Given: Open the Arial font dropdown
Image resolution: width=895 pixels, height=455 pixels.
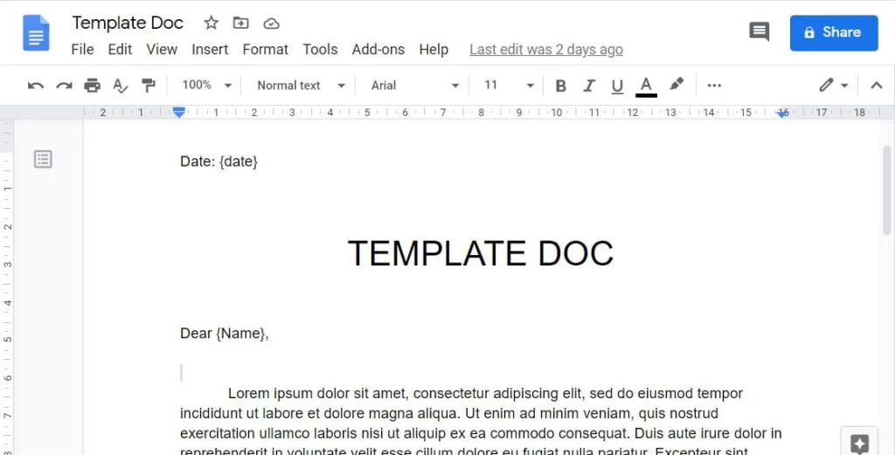Looking at the screenshot, I should 415,86.
